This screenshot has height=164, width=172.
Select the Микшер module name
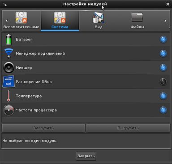tap(24, 68)
